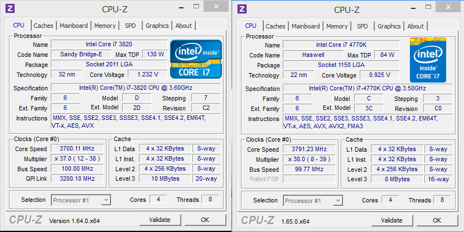Screen dimensions: 464x232
Task: Click Sandy Bridge-E code name value
Action: (x=81, y=54)
